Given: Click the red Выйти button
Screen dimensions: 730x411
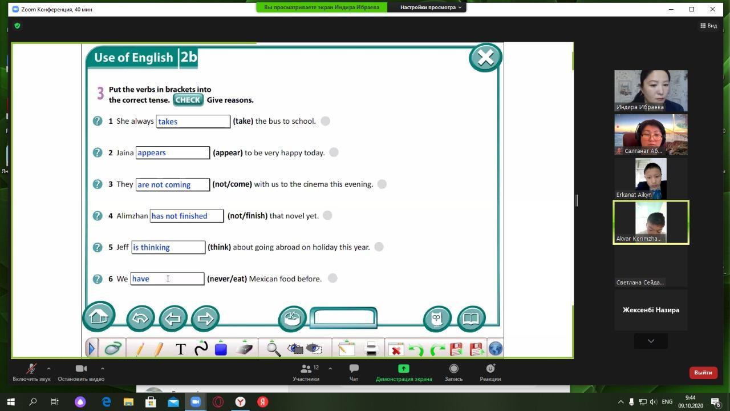Looking at the screenshot, I should (703, 372).
